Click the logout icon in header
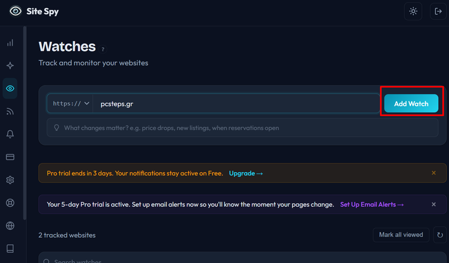Image resolution: width=449 pixels, height=263 pixels. coord(438,11)
